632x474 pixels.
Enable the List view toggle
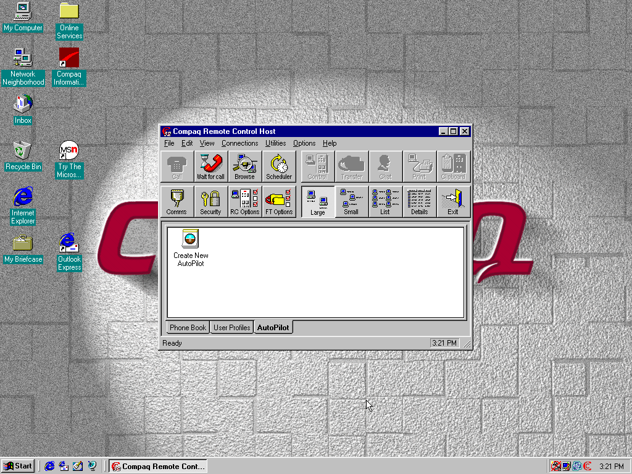coord(385,201)
